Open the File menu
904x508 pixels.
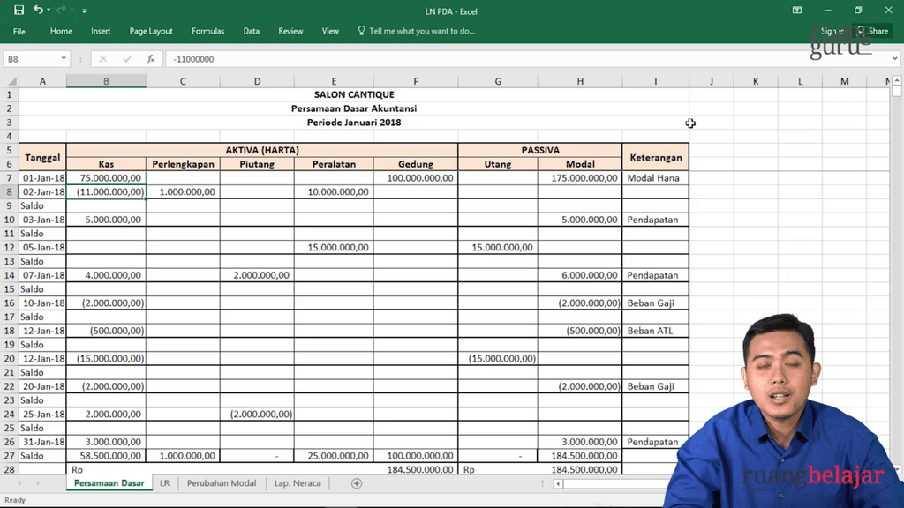point(19,31)
